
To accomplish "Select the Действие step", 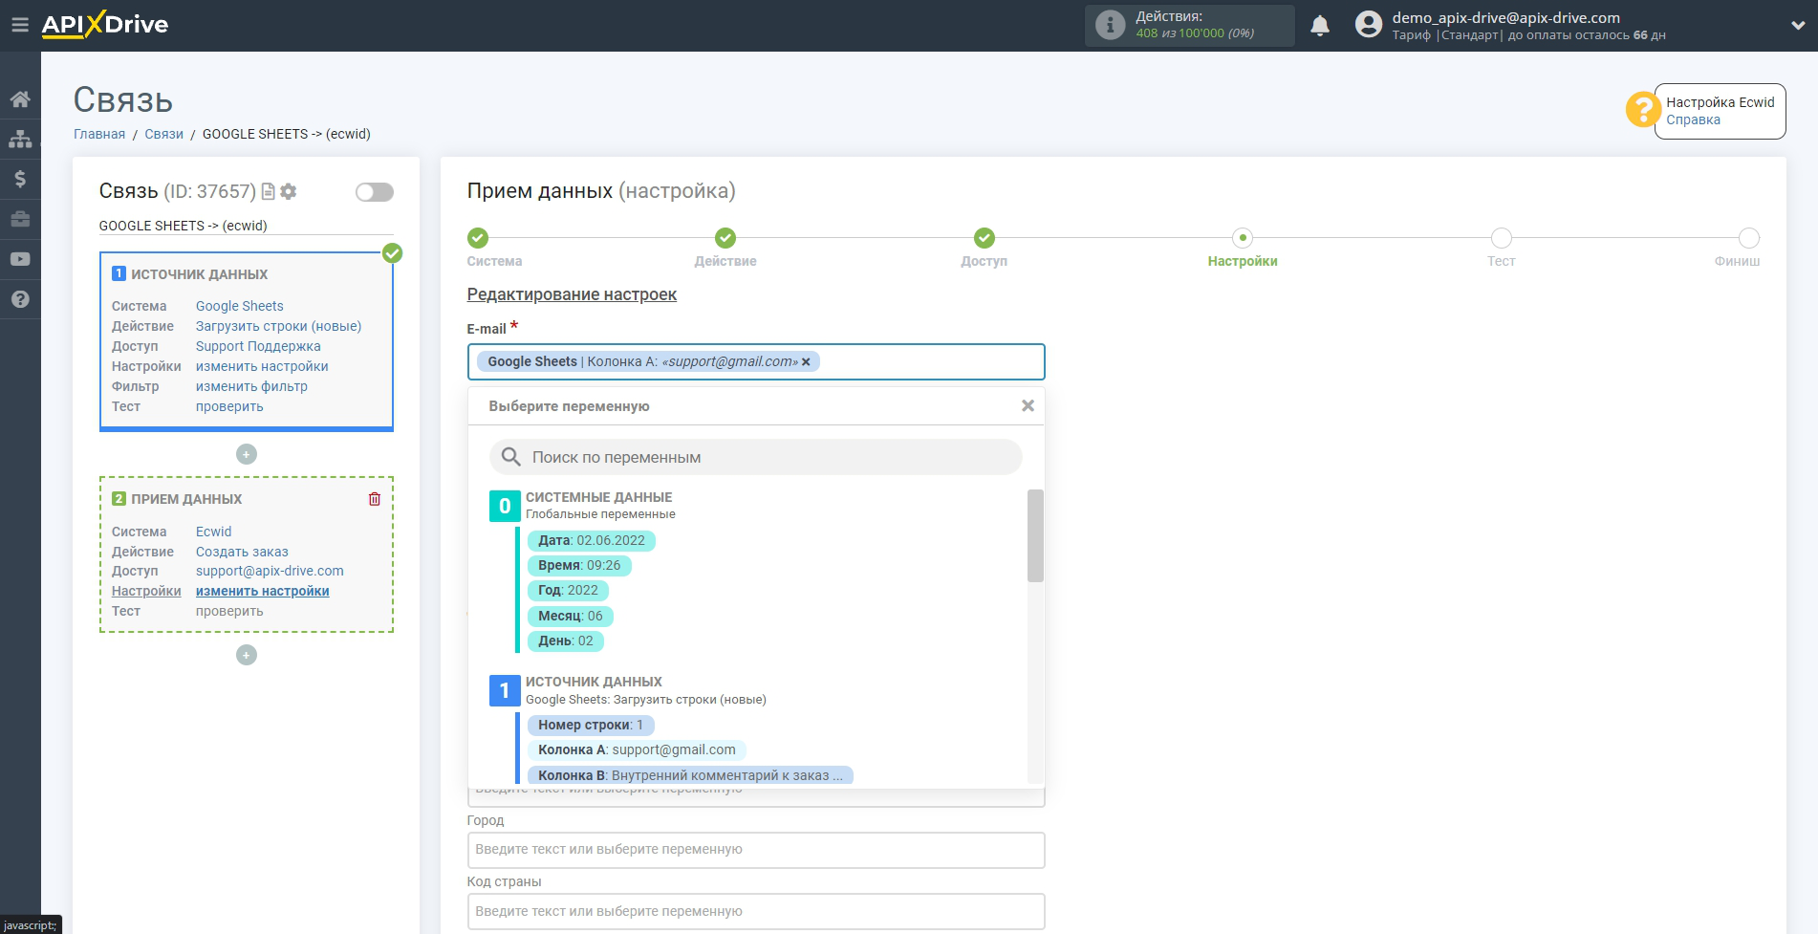I will tap(725, 238).
